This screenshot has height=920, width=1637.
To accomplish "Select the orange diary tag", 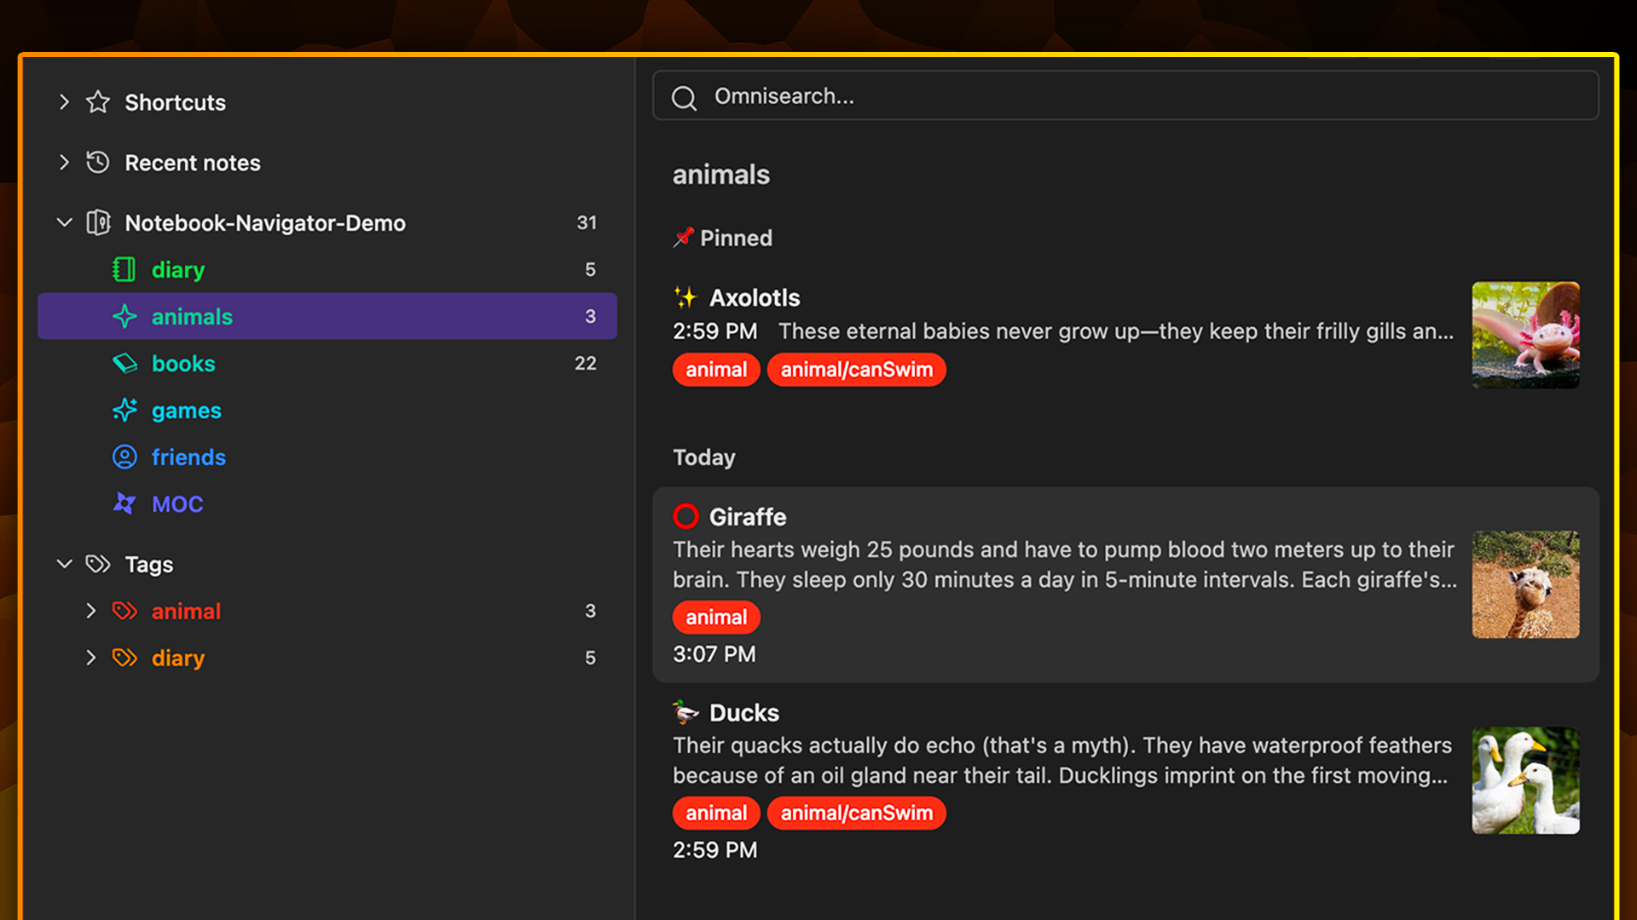I will pyautogui.click(x=178, y=658).
